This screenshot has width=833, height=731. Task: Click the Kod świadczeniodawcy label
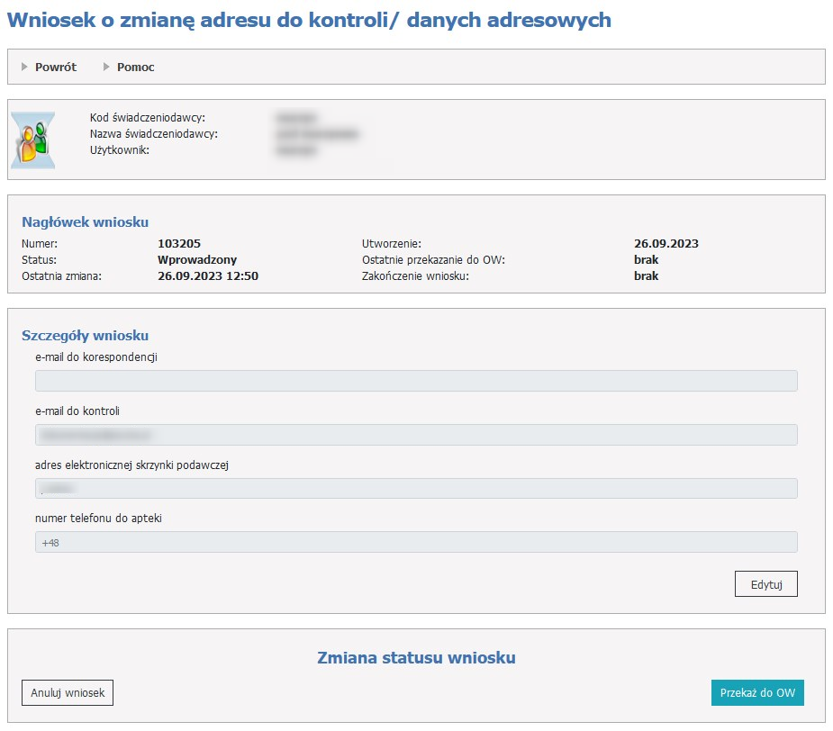(148, 118)
